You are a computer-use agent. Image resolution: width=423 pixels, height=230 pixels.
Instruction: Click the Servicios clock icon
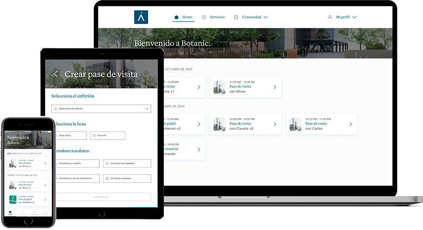coord(204,17)
